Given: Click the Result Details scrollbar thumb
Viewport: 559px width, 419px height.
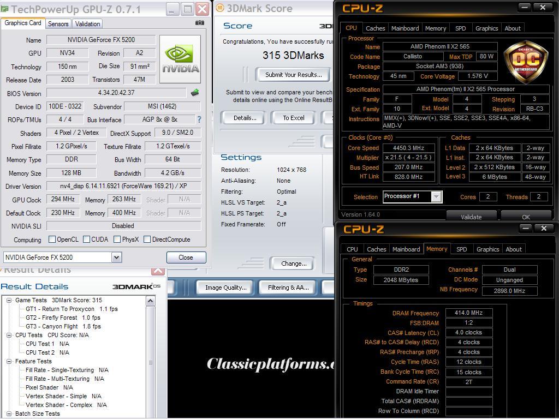Looking at the screenshot, I should point(151,362).
